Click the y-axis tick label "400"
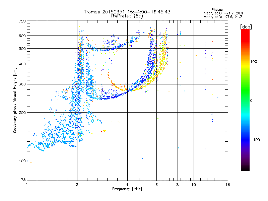Image resolution: width=268 pixels, height=201 pixels. pos(22,64)
